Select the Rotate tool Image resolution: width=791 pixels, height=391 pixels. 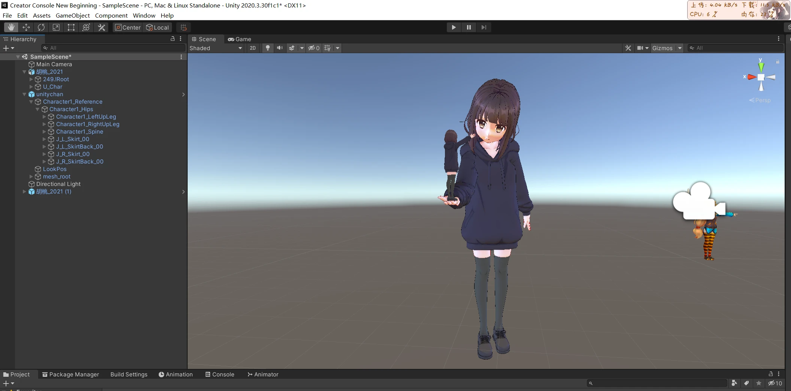click(41, 27)
